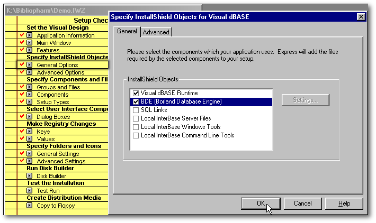This screenshot has height=223, width=376.
Task: Select Main Window checklist entry
Action: [x=53, y=43]
